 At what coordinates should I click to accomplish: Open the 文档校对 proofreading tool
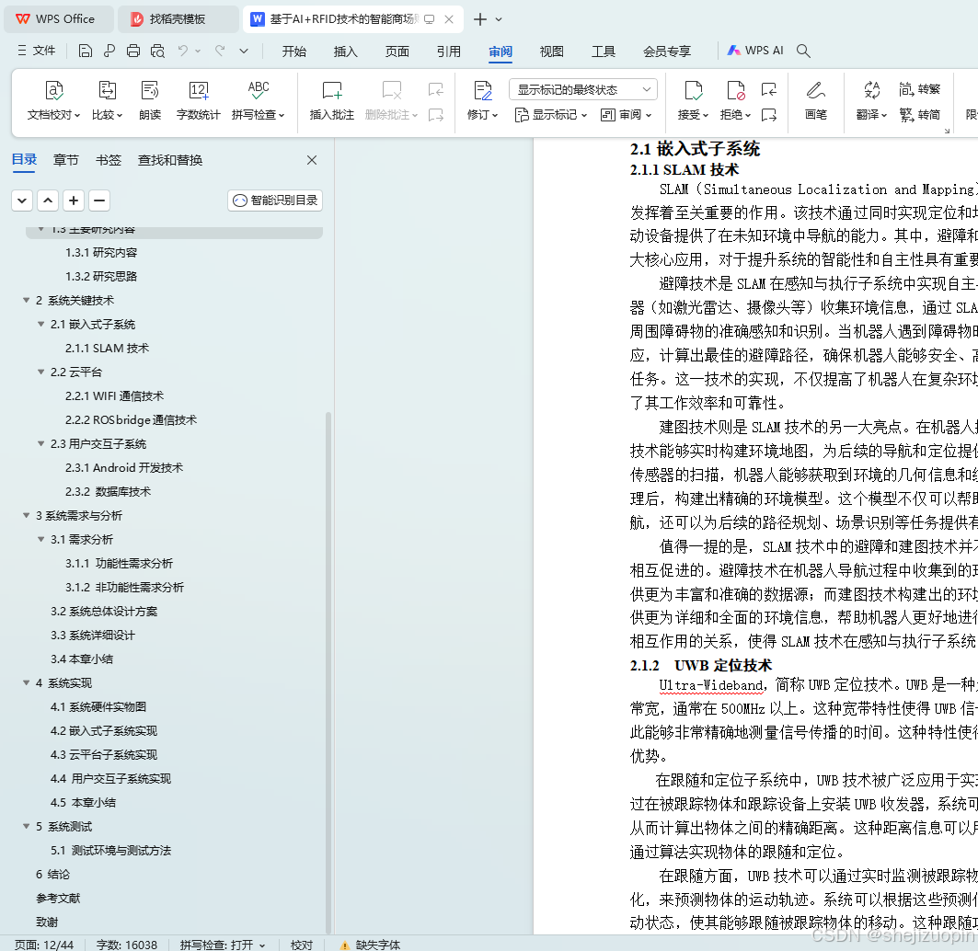[x=53, y=101]
